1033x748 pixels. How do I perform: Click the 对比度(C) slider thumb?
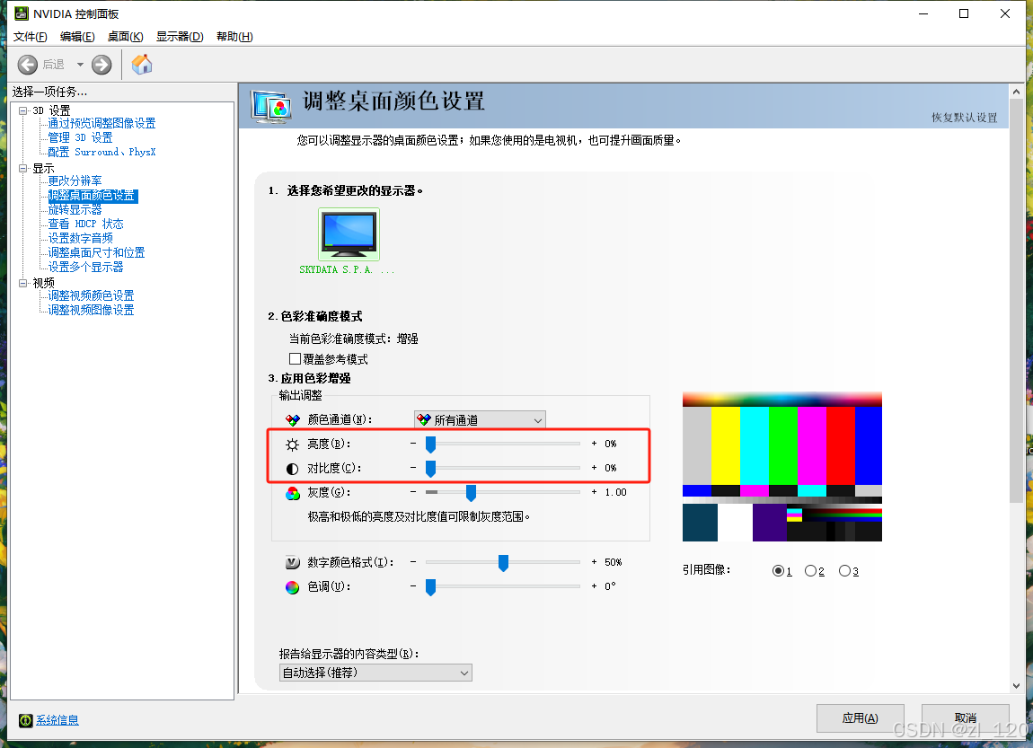431,470
